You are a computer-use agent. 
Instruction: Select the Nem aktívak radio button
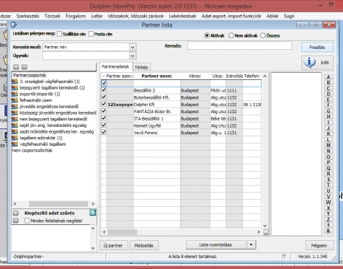(231, 35)
